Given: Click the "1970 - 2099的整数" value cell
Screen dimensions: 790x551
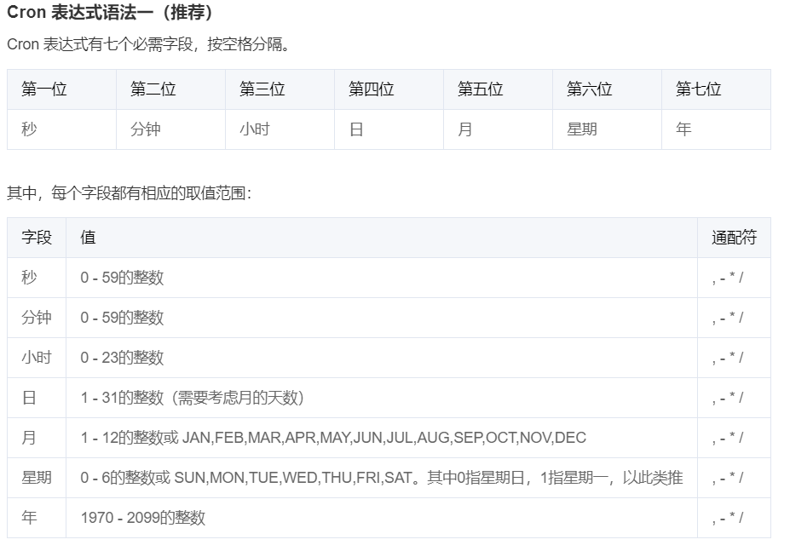Looking at the screenshot, I should coord(143,518).
